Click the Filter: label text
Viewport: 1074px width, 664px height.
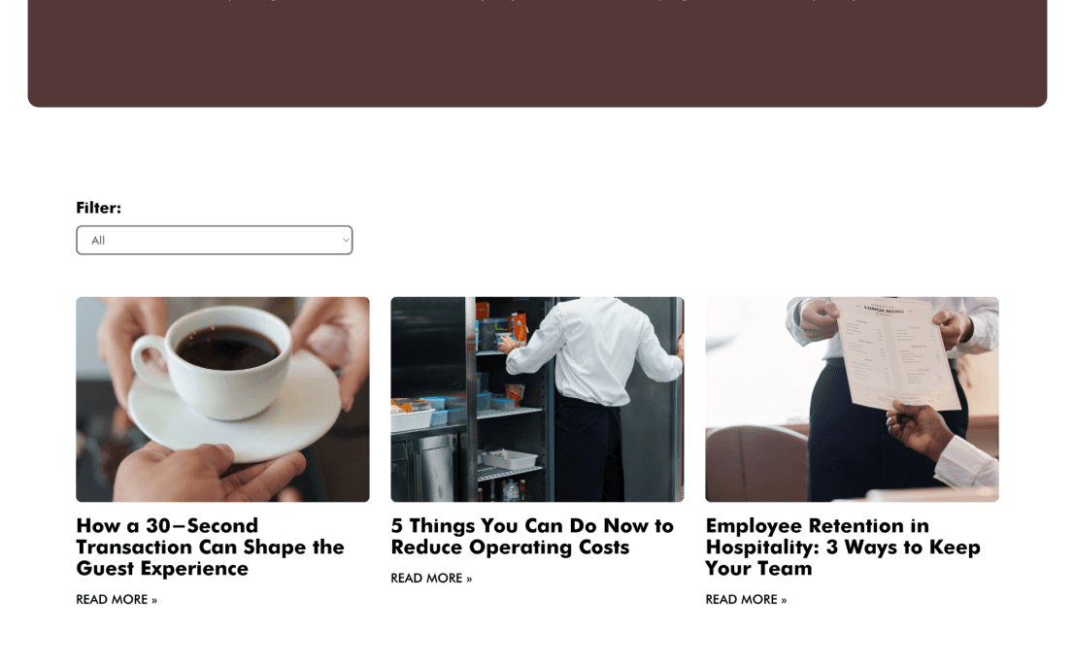tap(99, 208)
